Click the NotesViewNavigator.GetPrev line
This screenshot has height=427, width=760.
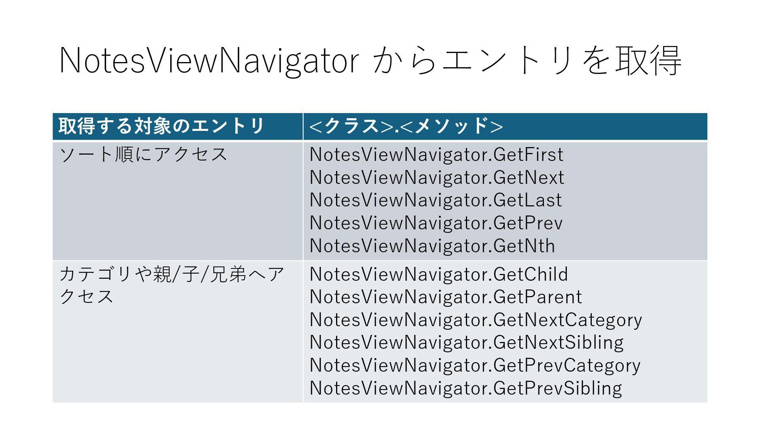pos(436,223)
